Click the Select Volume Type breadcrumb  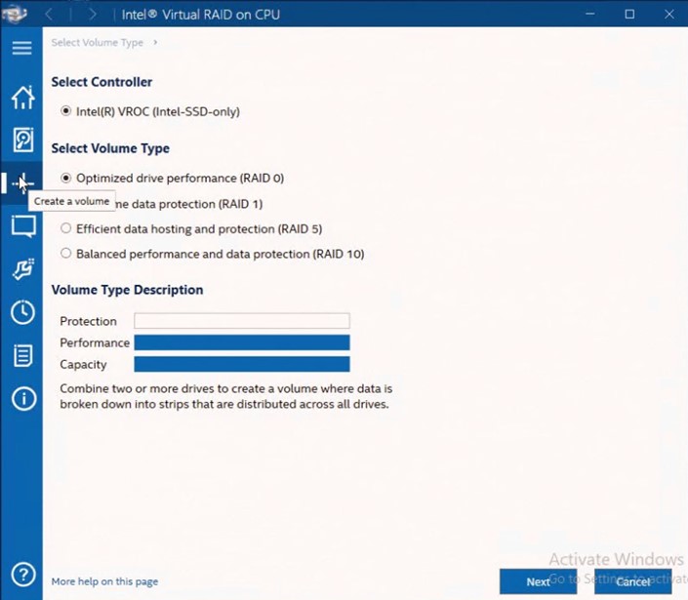point(97,42)
